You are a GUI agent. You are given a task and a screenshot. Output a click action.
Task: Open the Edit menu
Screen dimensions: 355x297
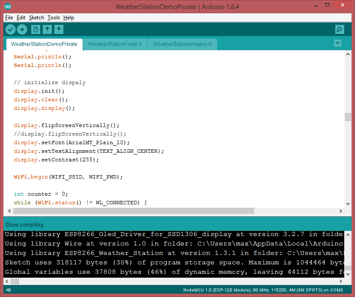(x=21, y=18)
